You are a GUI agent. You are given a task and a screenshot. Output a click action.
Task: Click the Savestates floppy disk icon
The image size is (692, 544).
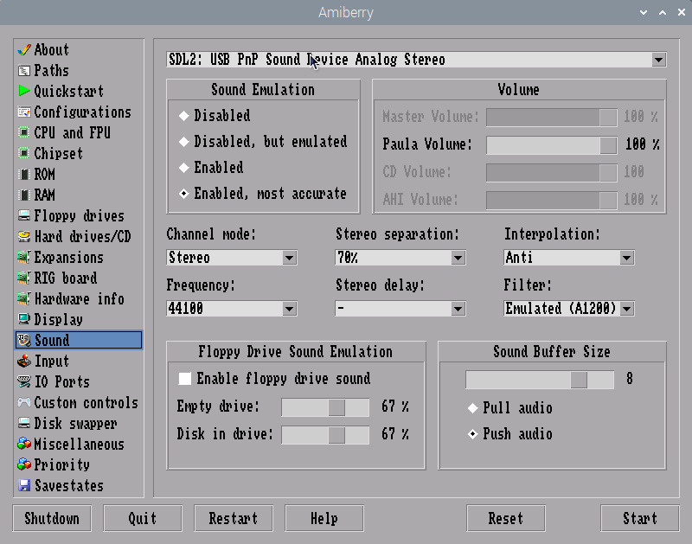coord(24,485)
